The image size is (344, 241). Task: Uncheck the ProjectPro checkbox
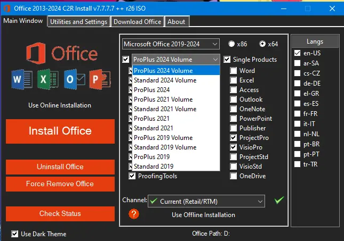click(234, 138)
